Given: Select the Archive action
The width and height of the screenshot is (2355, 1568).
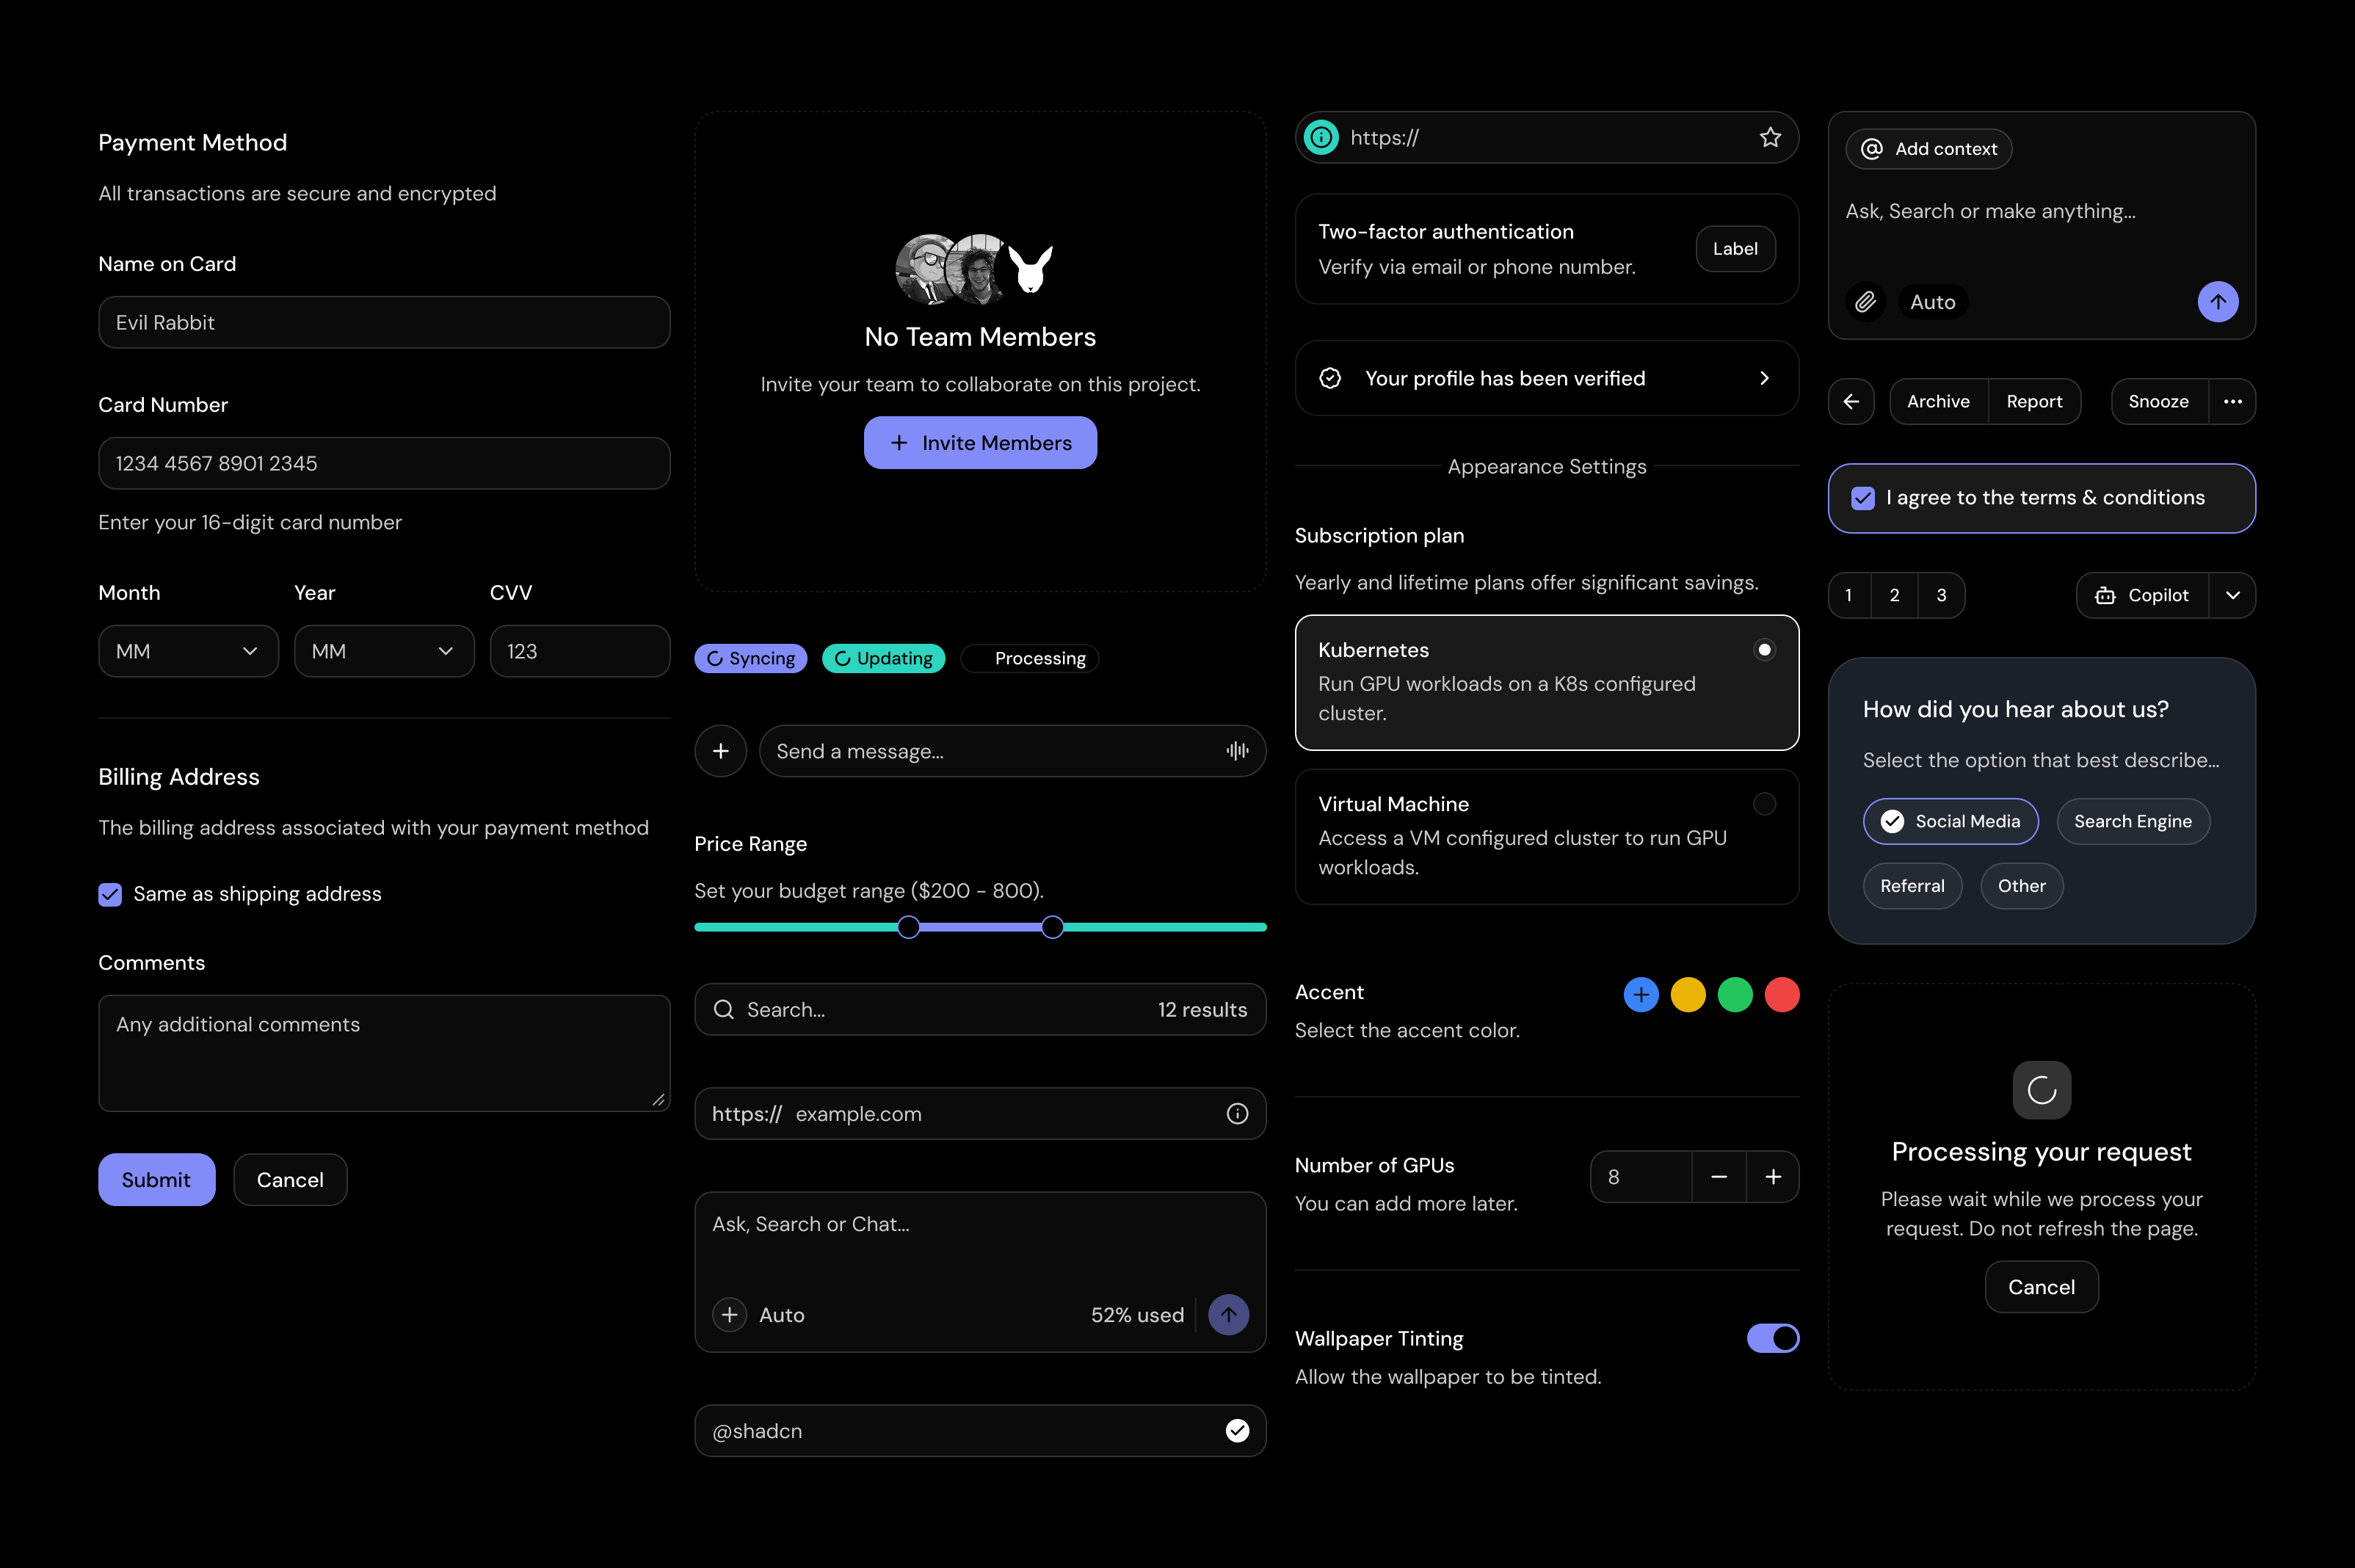Looking at the screenshot, I should (x=1937, y=401).
